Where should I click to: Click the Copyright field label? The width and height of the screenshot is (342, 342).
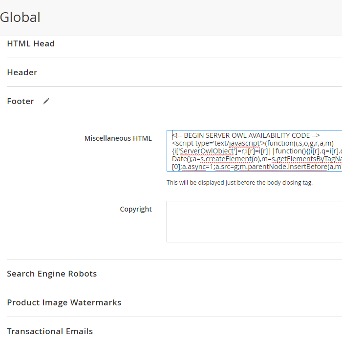click(136, 209)
